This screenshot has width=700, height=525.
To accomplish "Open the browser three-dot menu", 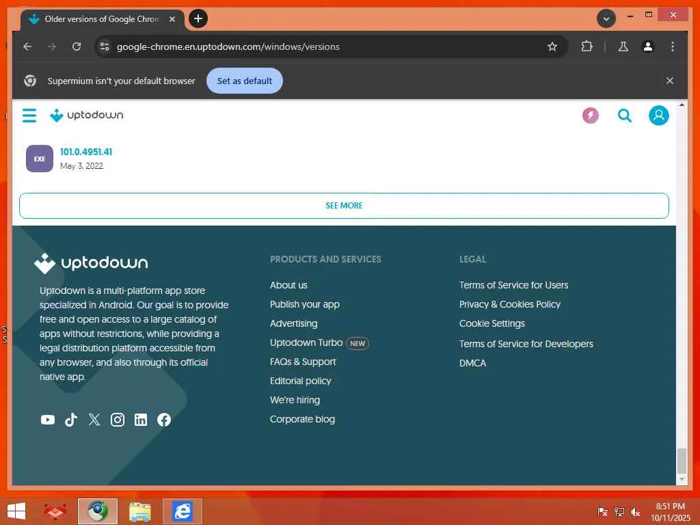I will [673, 46].
